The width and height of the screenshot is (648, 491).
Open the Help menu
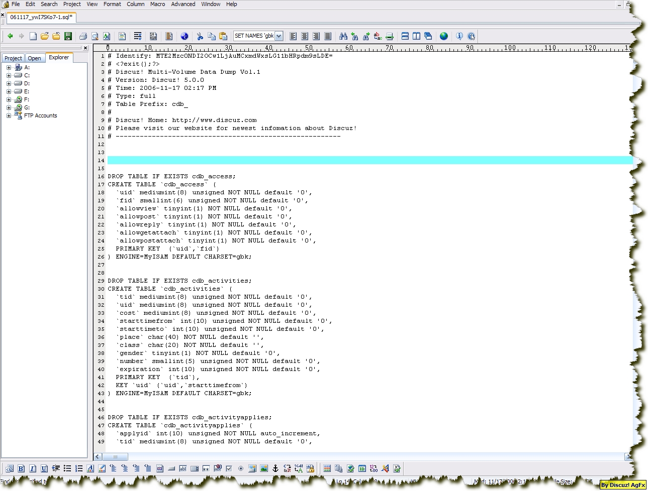(231, 4)
